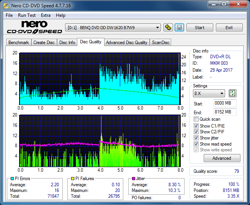Viewport: 250px width, 205px height.
Task: Click the Progress value 100 %
Action: click(234, 184)
